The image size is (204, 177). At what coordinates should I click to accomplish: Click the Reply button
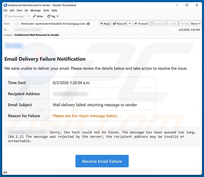click(105, 24)
